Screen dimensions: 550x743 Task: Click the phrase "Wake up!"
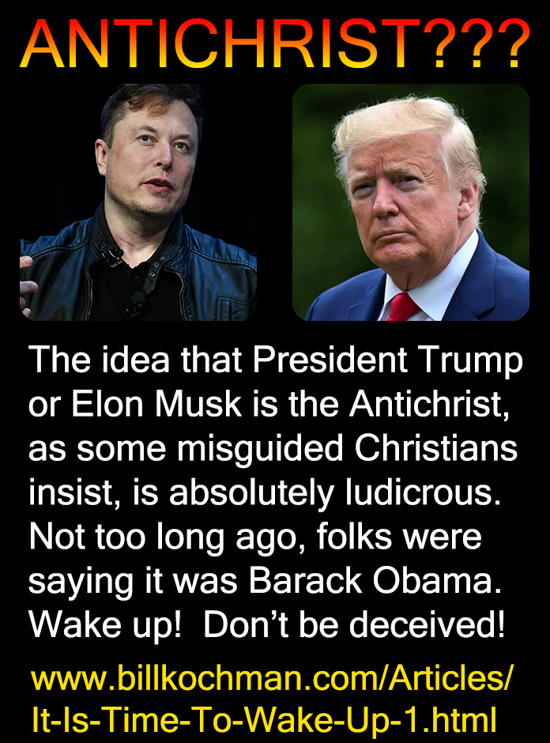tap(105, 625)
